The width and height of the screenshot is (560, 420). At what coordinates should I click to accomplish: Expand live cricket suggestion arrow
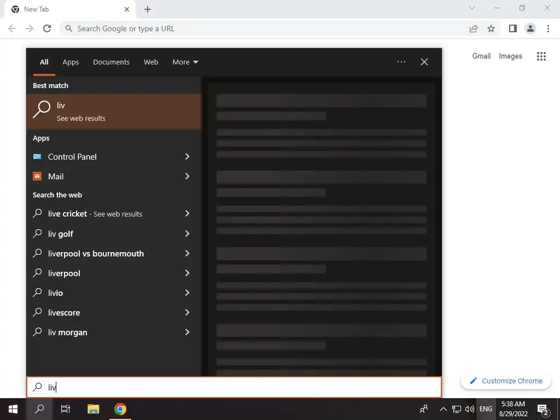click(187, 214)
